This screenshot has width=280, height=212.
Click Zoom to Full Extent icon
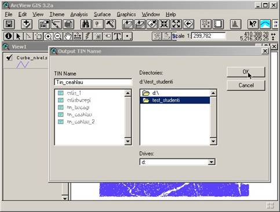128,24
